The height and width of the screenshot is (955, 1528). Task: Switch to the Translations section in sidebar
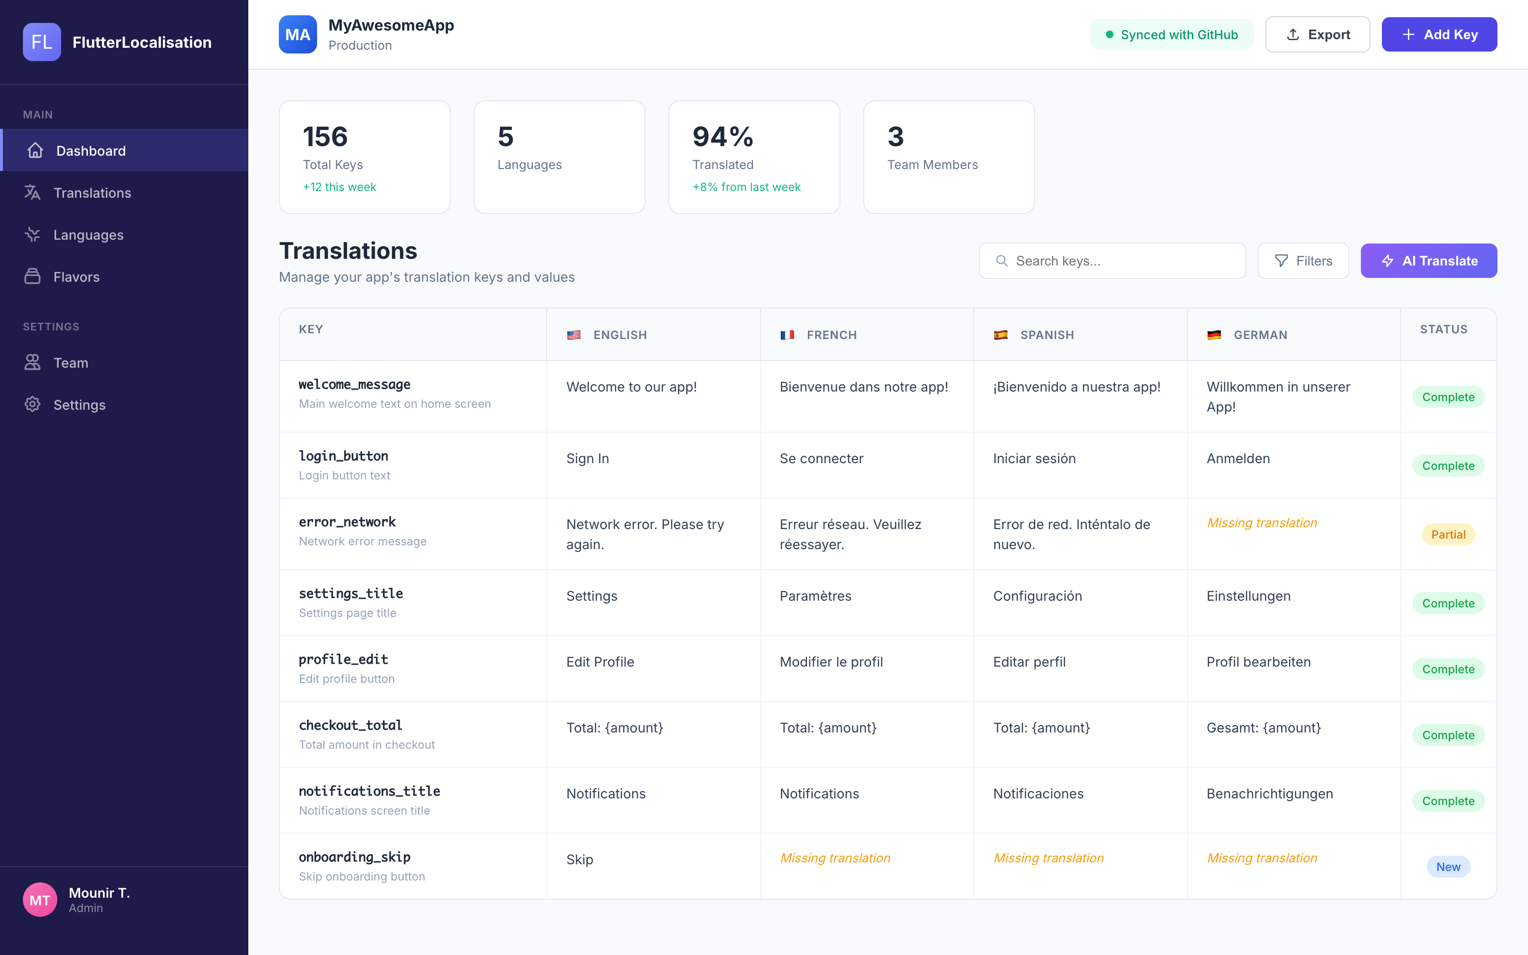point(92,192)
